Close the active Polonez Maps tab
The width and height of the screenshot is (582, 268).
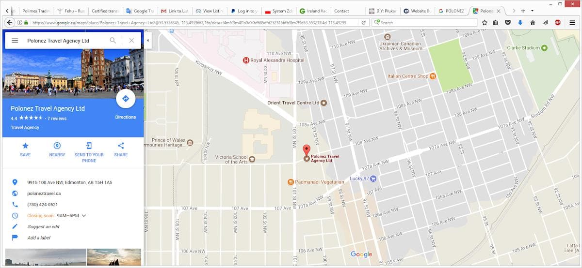pyautogui.click(x=498, y=11)
